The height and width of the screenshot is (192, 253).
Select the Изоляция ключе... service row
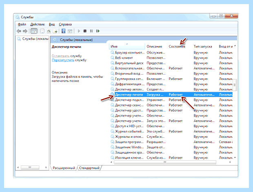(x=171, y=157)
